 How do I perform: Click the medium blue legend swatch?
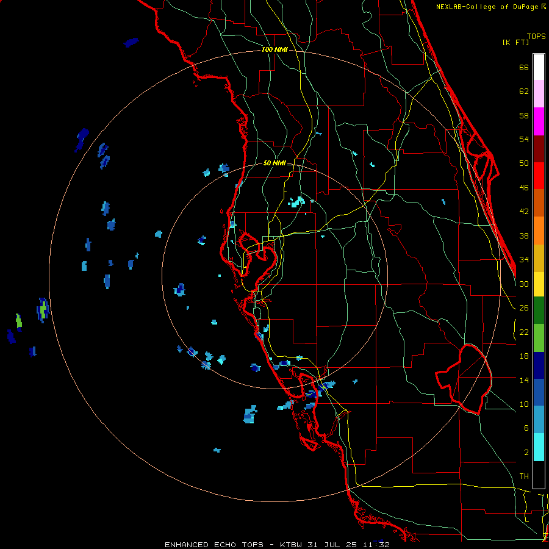539,392
